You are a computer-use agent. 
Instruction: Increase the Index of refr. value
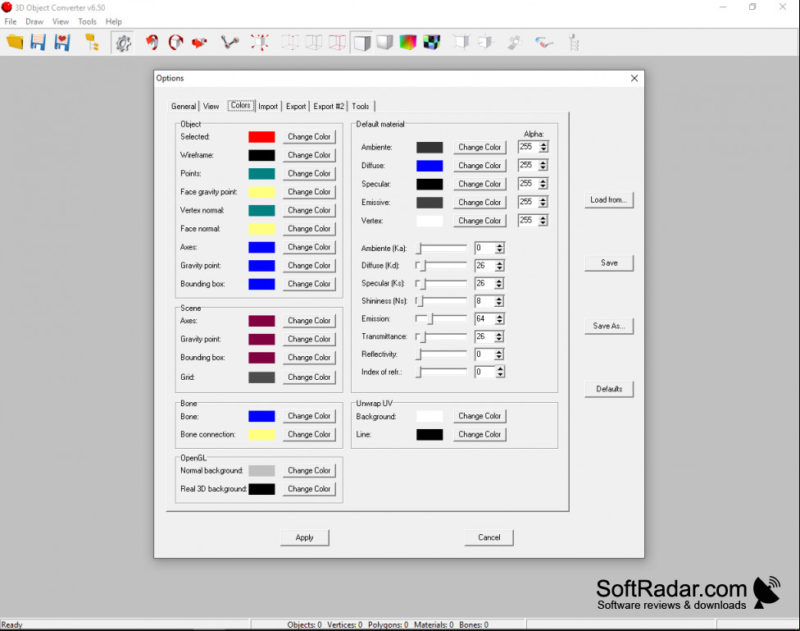click(x=500, y=369)
